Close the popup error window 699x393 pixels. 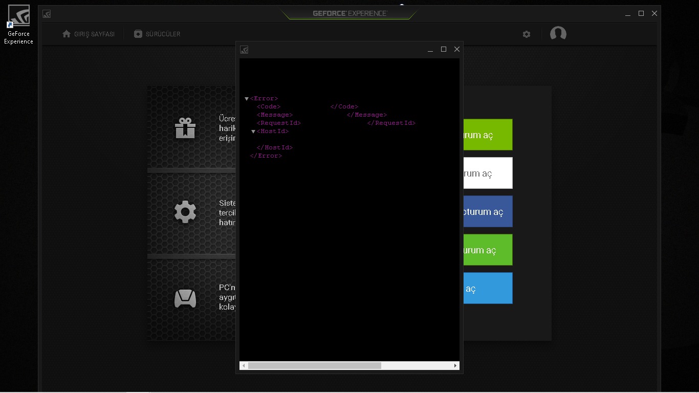[457, 50]
